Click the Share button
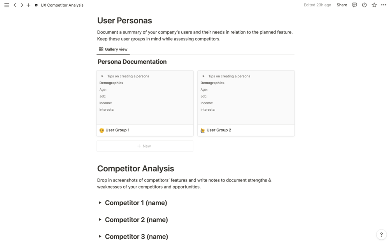This screenshot has width=391, height=244. click(342, 5)
